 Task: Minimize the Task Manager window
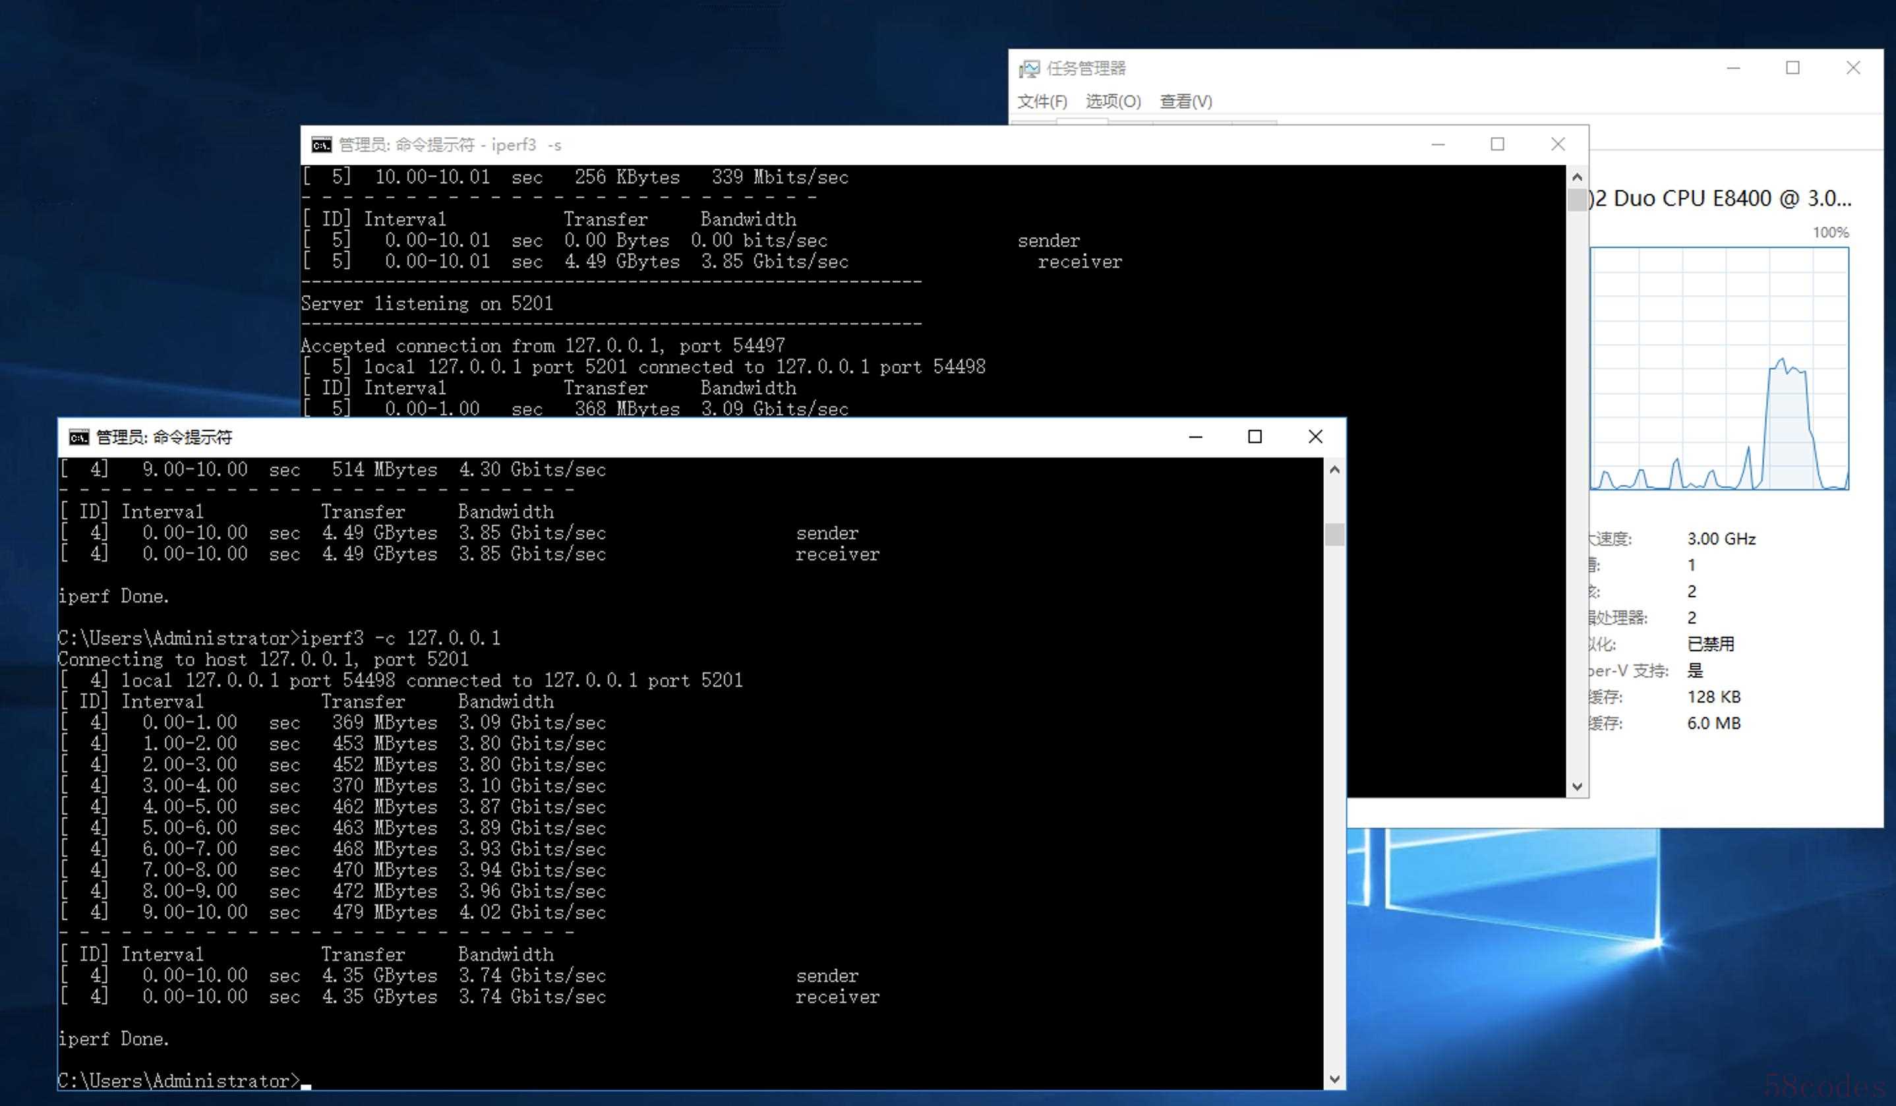1733,68
